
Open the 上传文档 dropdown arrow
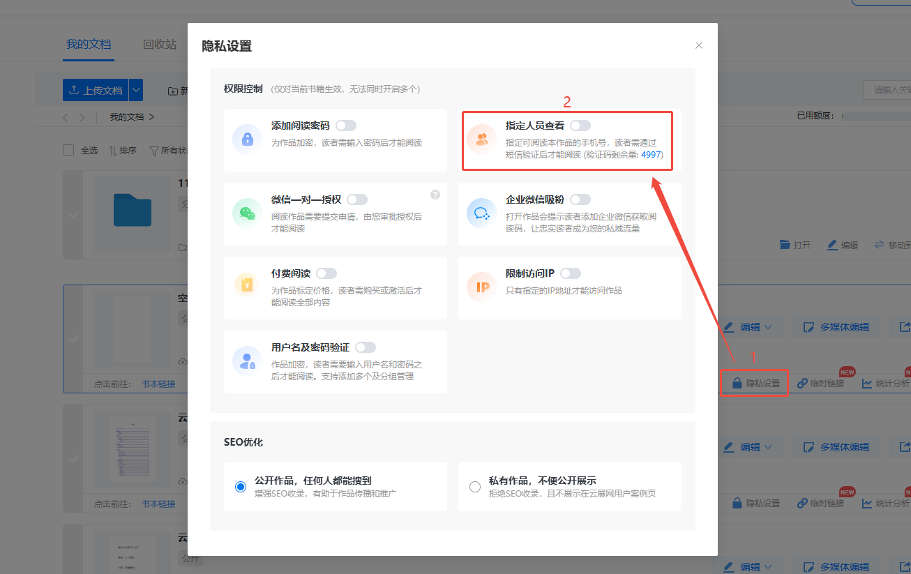pos(136,90)
